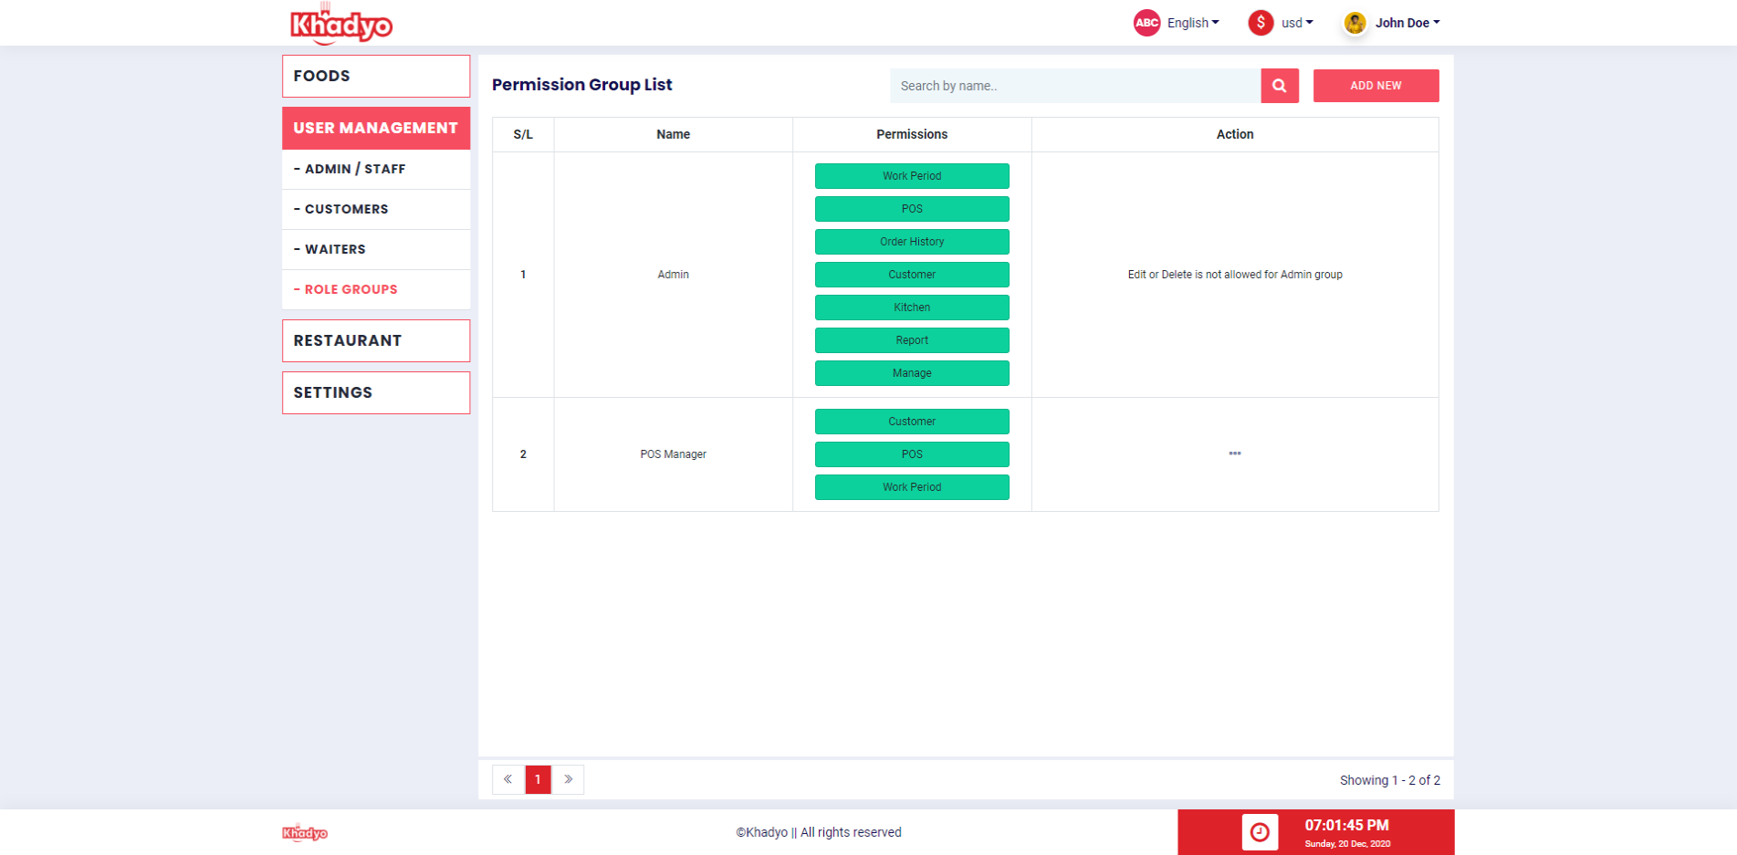
Task: Expand the English language dropdown
Action: coord(1193,23)
